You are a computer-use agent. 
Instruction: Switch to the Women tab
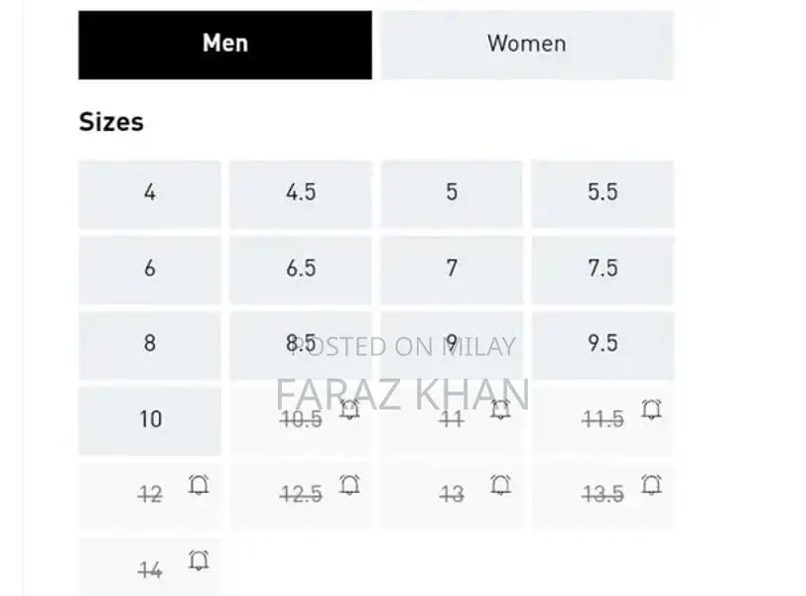tap(526, 44)
